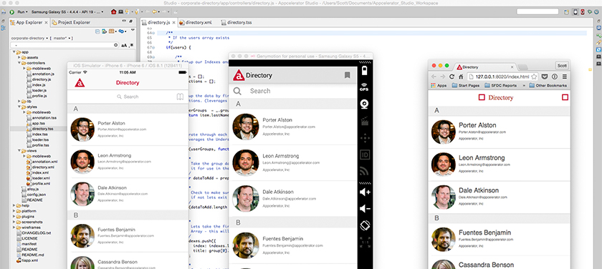Image resolution: width=602 pixels, height=269 pixels.
Task: Select the Directory tab in Chrome
Action: tap(486, 67)
